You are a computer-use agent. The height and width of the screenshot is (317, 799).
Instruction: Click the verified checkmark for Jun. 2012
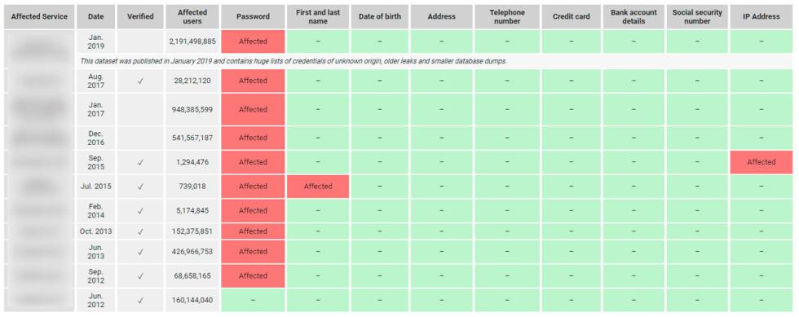(140, 300)
